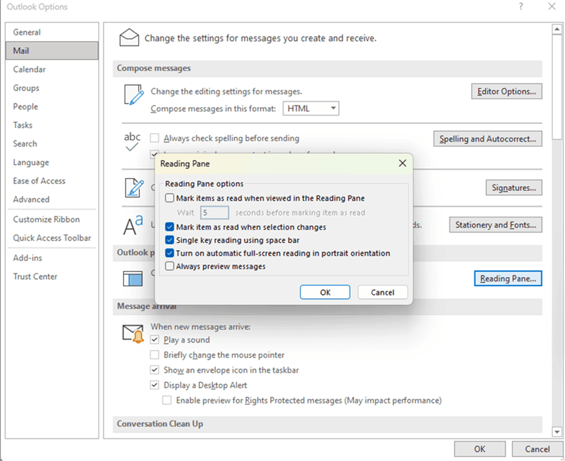The height and width of the screenshot is (461, 565).
Task: Click the scroll down arrow of options pane
Action: tap(557, 432)
